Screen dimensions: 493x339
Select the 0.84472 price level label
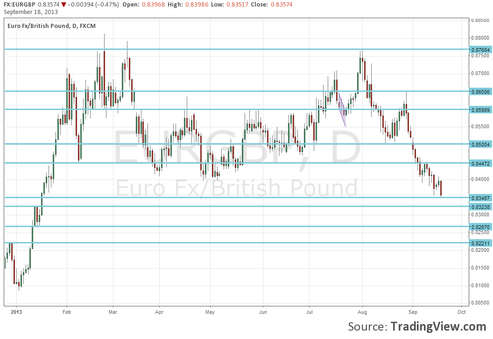click(x=480, y=163)
